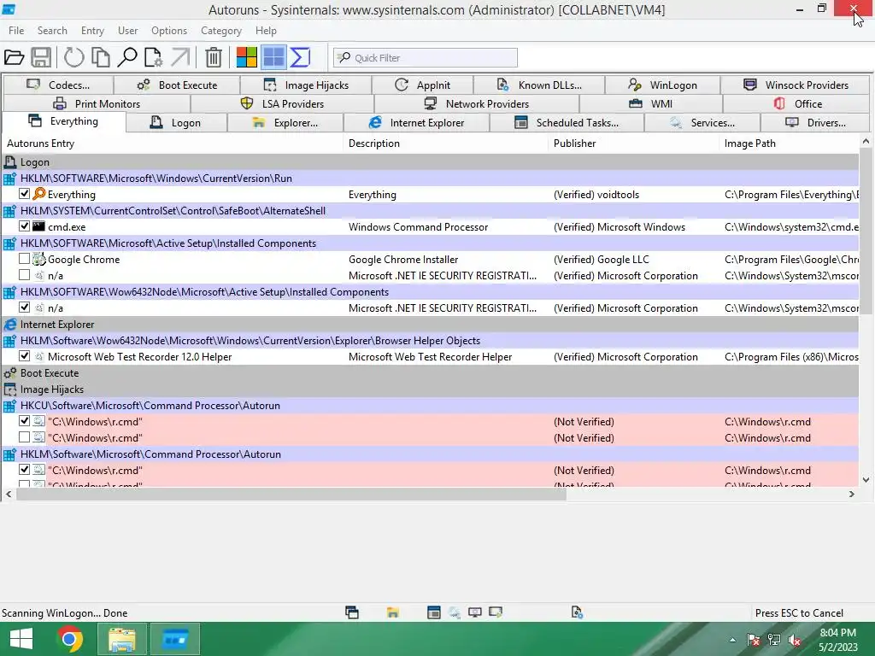This screenshot has width=875, height=656.
Task: Switch to the Image Hijacks tab
Action: [x=306, y=85]
